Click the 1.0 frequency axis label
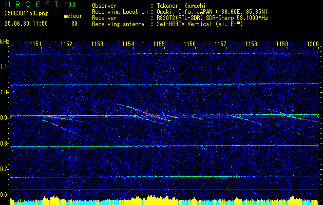Viewport: 323px width, 205px height. pyautogui.click(x=4, y=92)
